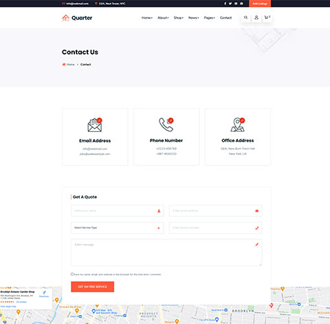Open the user account icon
330x324 pixels.
pyautogui.click(x=256, y=17)
